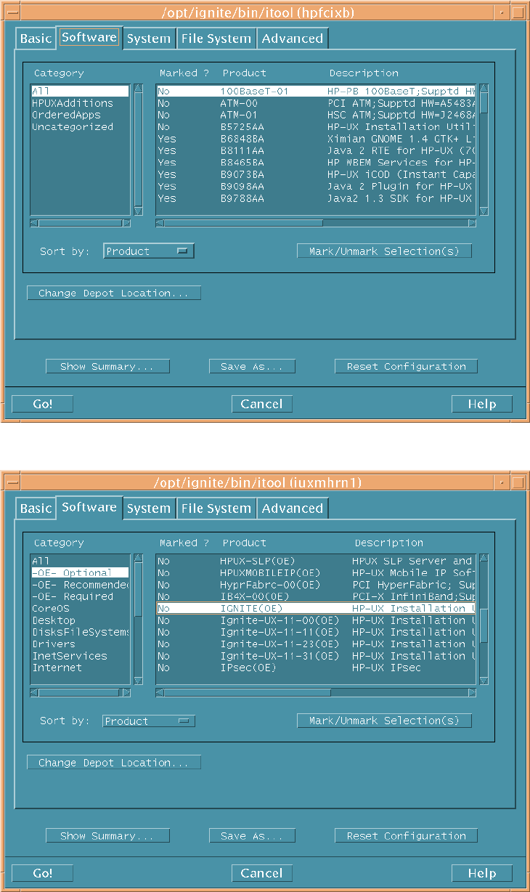The image size is (530, 892).
Task: Select Desktop category
Action: 80,620
